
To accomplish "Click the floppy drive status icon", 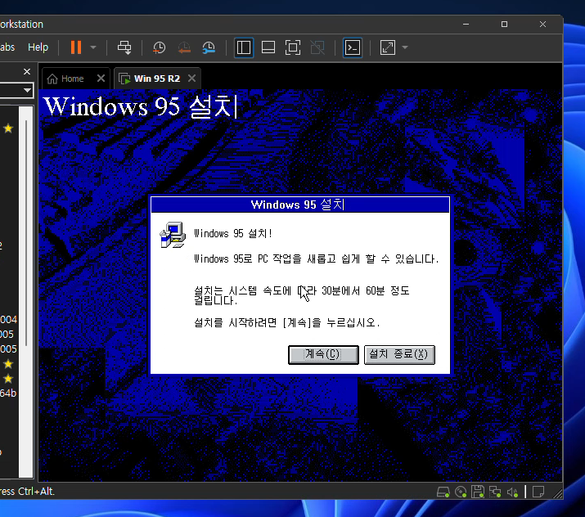I will [x=478, y=492].
